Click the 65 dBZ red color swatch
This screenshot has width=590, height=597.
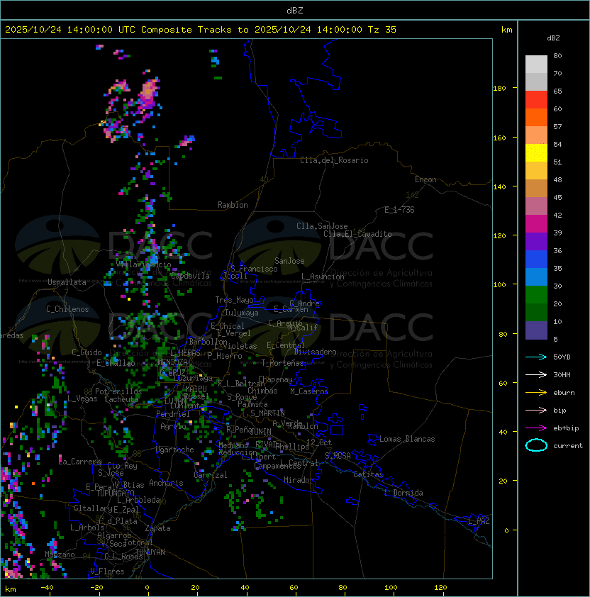point(536,99)
